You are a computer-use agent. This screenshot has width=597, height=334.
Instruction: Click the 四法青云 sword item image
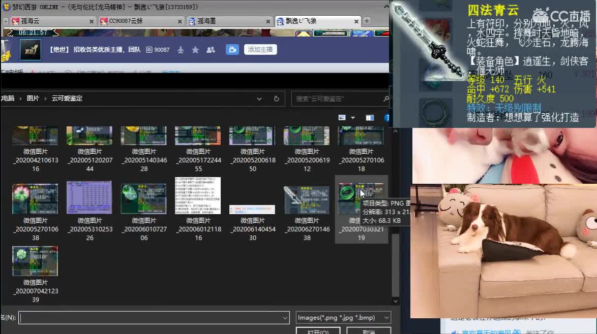427,42
